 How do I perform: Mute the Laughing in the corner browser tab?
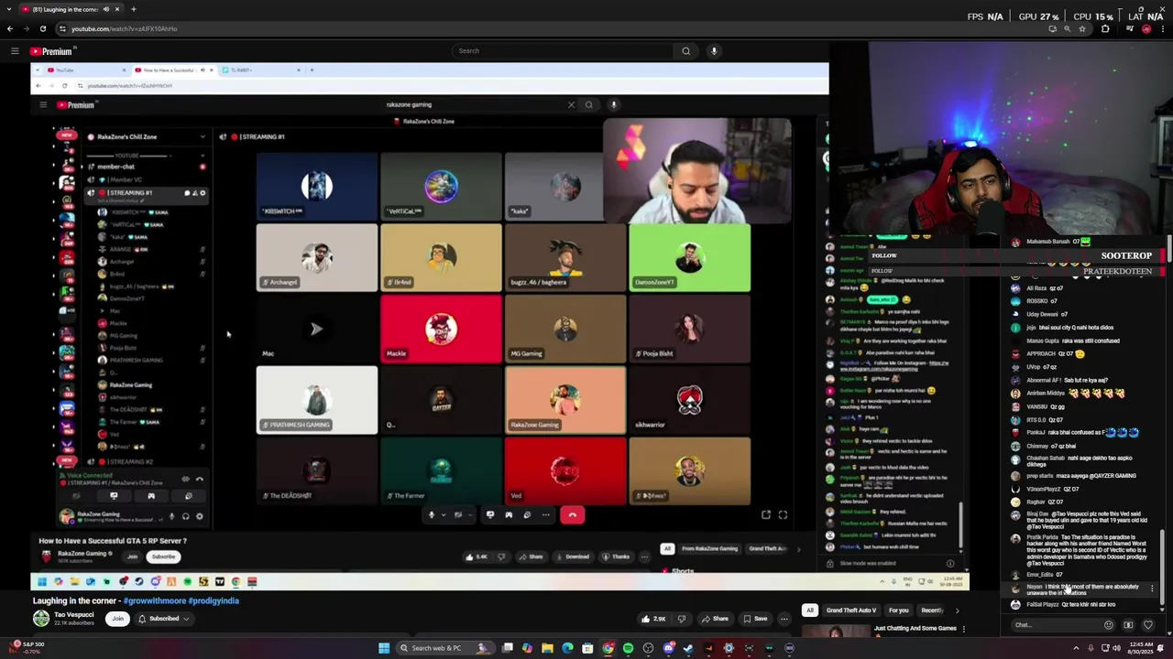pyautogui.click(x=106, y=9)
